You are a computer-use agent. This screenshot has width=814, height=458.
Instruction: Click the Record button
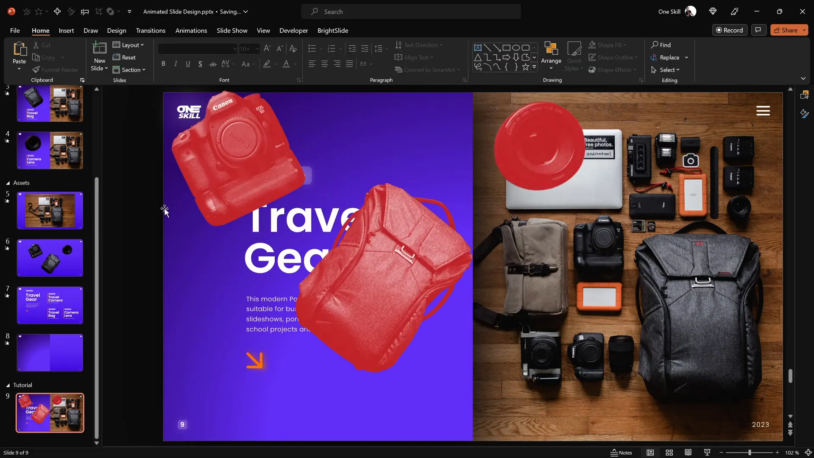click(729, 30)
